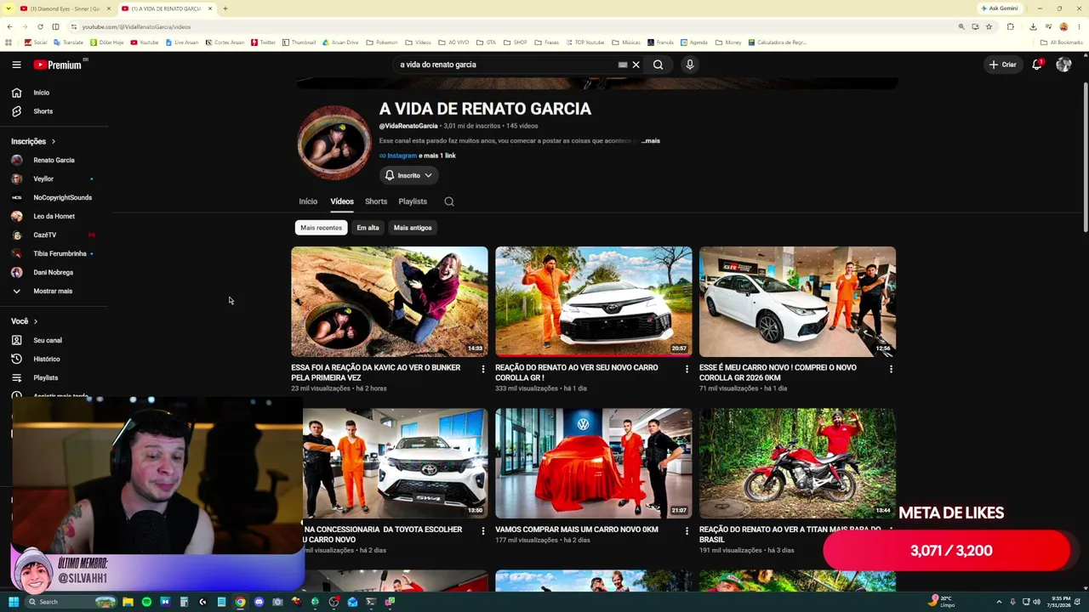Image resolution: width=1089 pixels, height=612 pixels.
Task: Open the Volkswagen red-covered car video thumbnail
Action: (x=594, y=463)
